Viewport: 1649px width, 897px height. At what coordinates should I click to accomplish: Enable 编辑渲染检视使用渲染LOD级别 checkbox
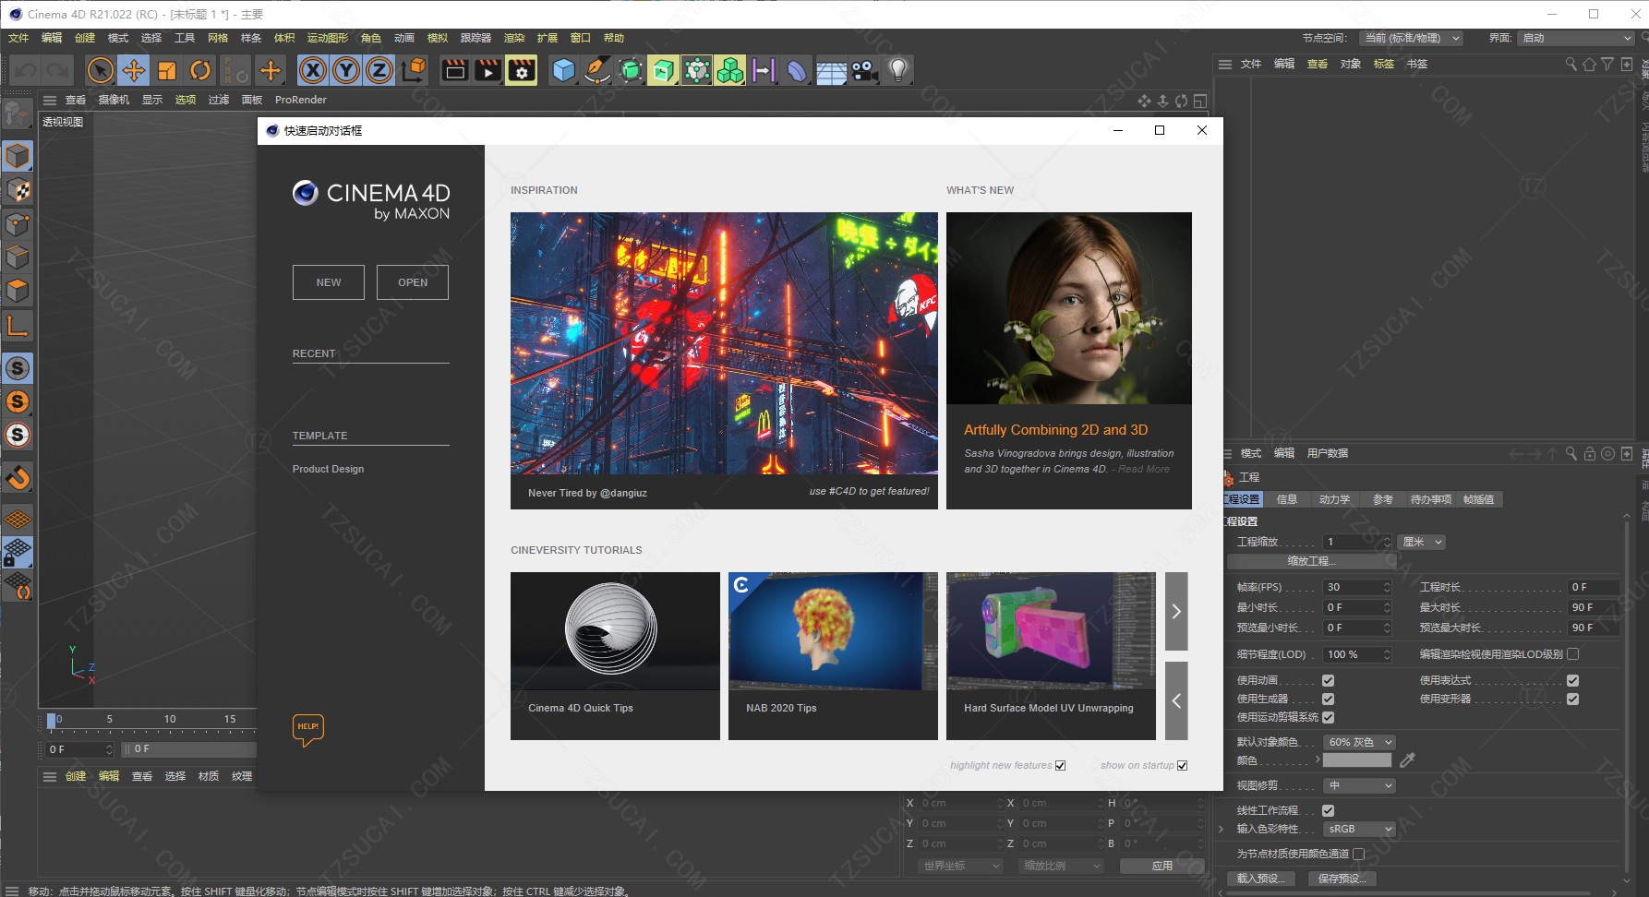tap(1573, 654)
